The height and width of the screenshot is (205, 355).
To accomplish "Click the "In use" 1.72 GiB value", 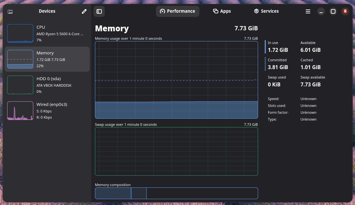I will [278, 50].
